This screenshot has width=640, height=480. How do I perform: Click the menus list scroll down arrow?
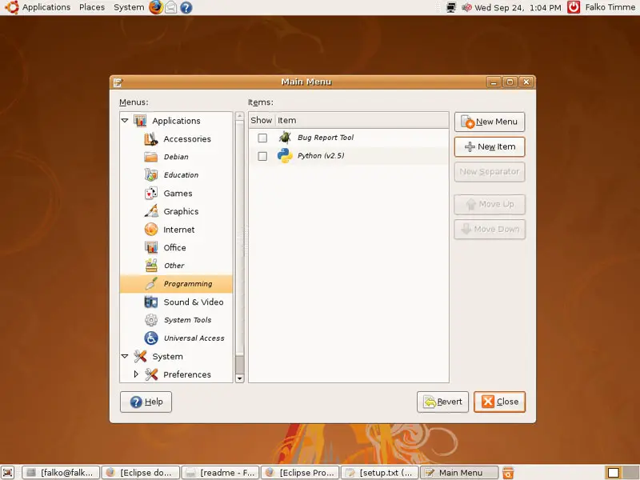coord(239,378)
